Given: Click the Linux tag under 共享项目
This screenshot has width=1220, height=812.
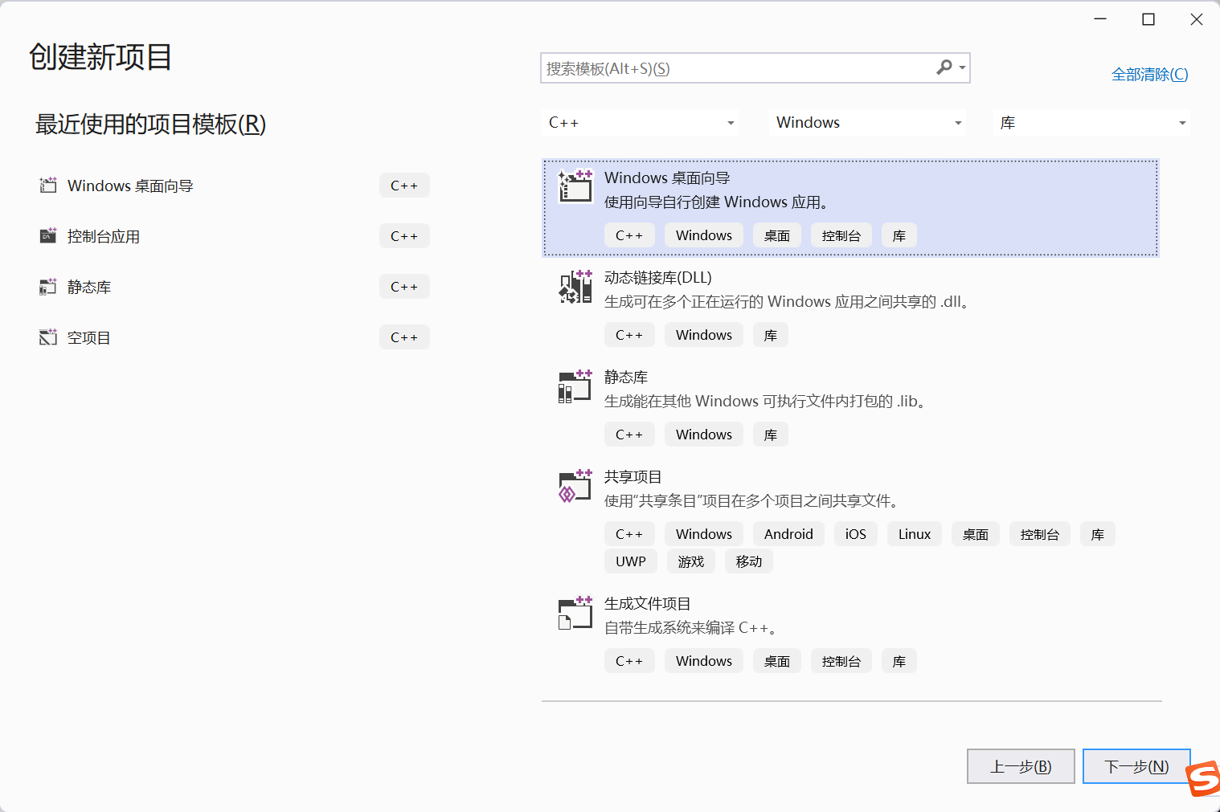Looking at the screenshot, I should (x=915, y=534).
